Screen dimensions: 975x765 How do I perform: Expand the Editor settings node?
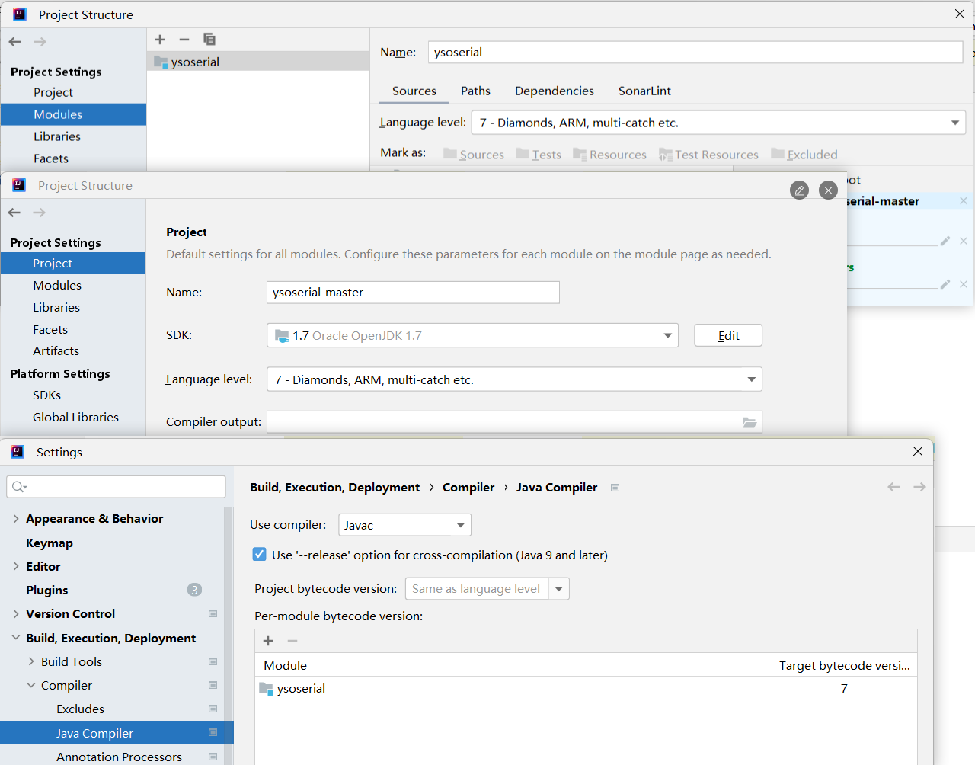pyautogui.click(x=16, y=566)
